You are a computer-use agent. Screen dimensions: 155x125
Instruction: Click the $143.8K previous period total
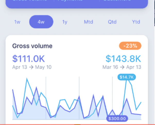coord(123,59)
